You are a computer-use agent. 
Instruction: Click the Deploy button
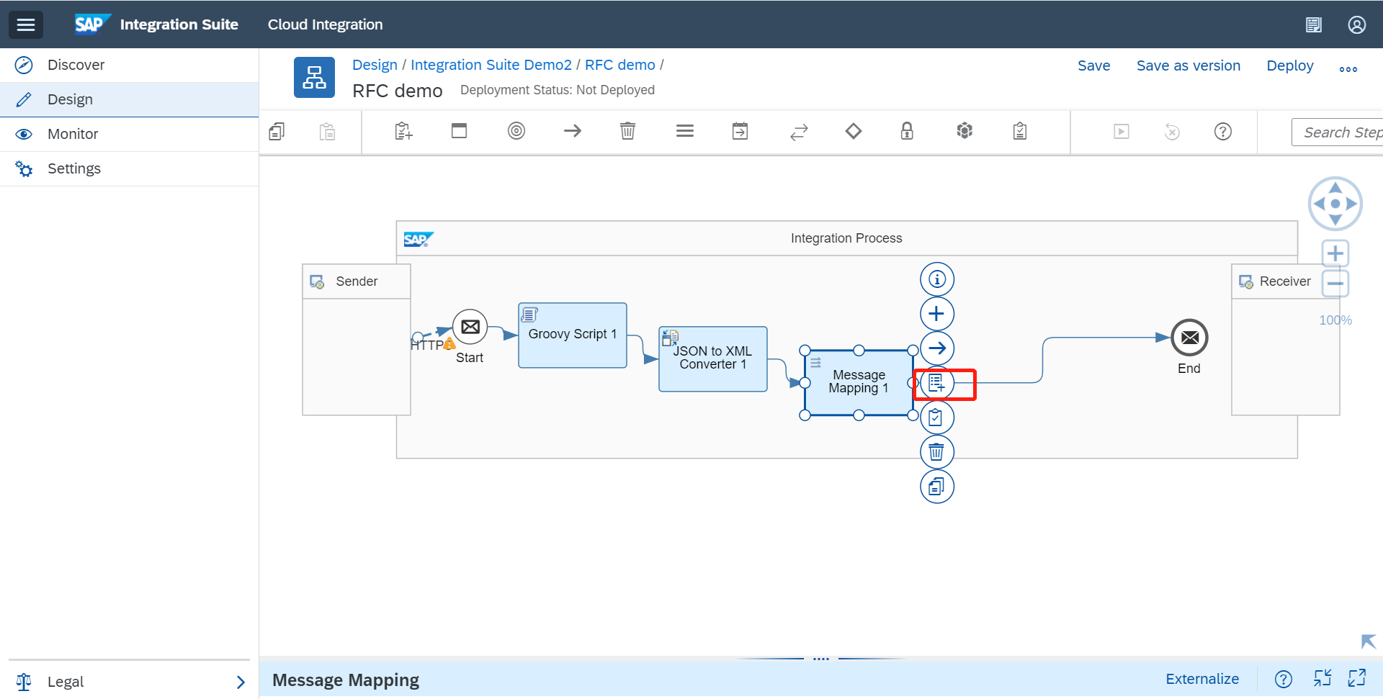coord(1290,66)
